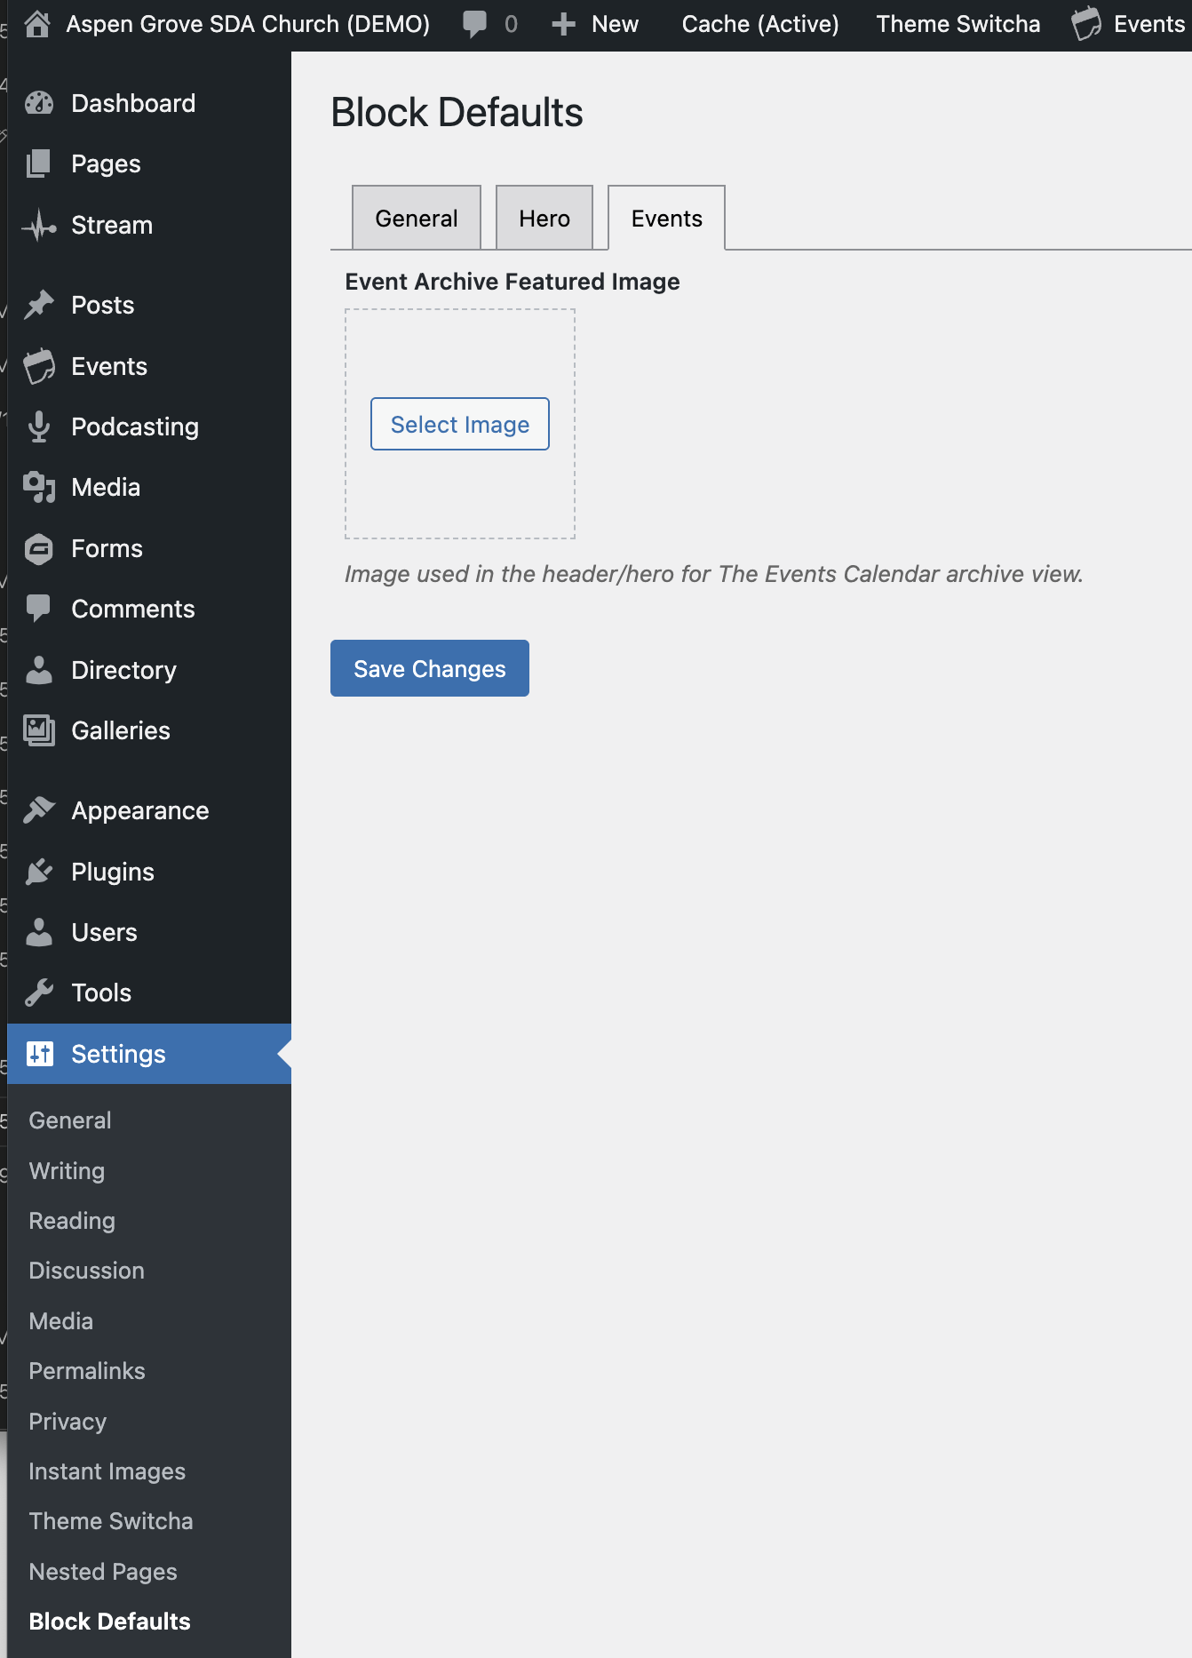Click the Stream activity pulse icon
This screenshot has height=1658, width=1192.
[39, 226]
